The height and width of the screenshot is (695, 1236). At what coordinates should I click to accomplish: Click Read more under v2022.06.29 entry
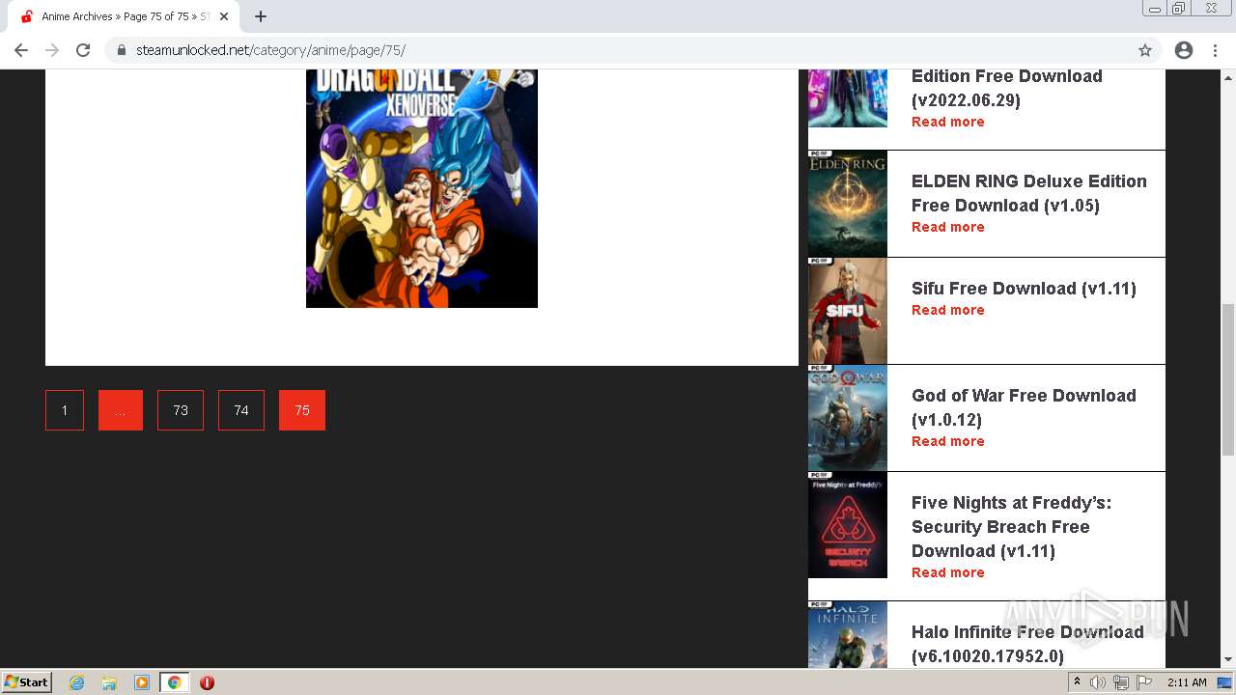pyautogui.click(x=948, y=122)
